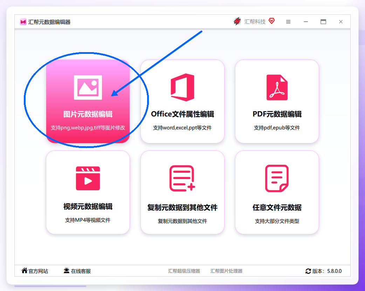Click the video clapperboard icon
This screenshot has width=365, height=291.
tap(88, 178)
